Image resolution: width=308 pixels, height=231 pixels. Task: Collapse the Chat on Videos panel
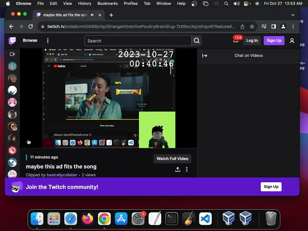205,56
